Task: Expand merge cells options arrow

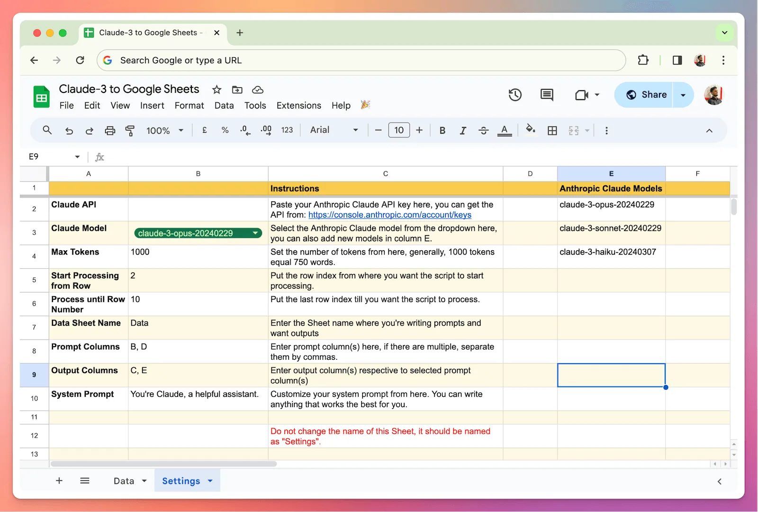Action: coord(587,130)
